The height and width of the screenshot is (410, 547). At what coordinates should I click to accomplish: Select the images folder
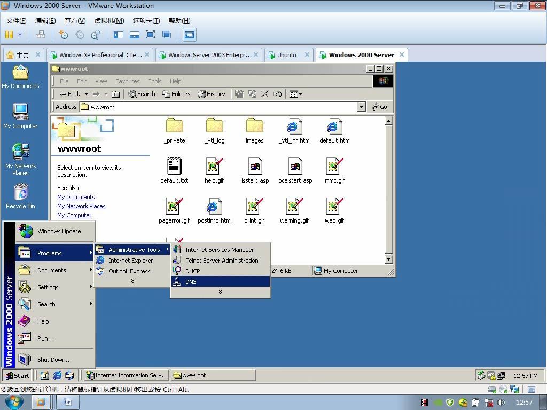click(255, 131)
